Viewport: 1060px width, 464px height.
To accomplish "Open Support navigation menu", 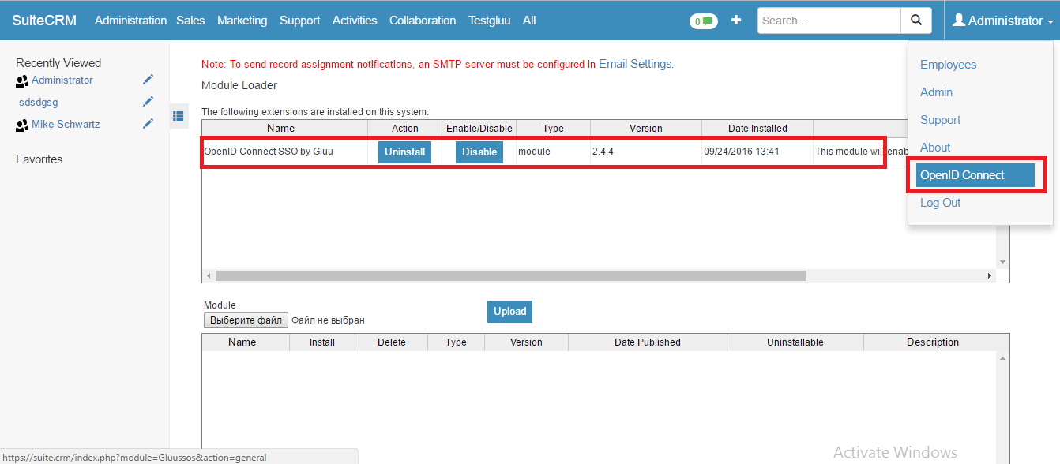I will click(300, 21).
